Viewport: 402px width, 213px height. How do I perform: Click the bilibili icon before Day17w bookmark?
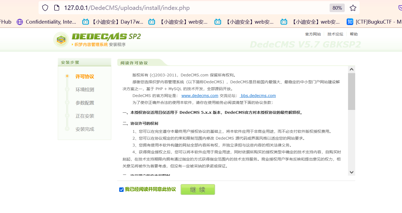[86, 22]
